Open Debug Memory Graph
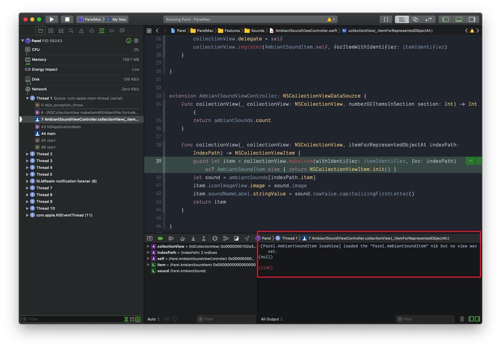 (225, 238)
